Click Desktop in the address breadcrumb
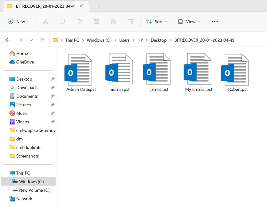Viewport: 267px width, 207px height. (x=159, y=40)
